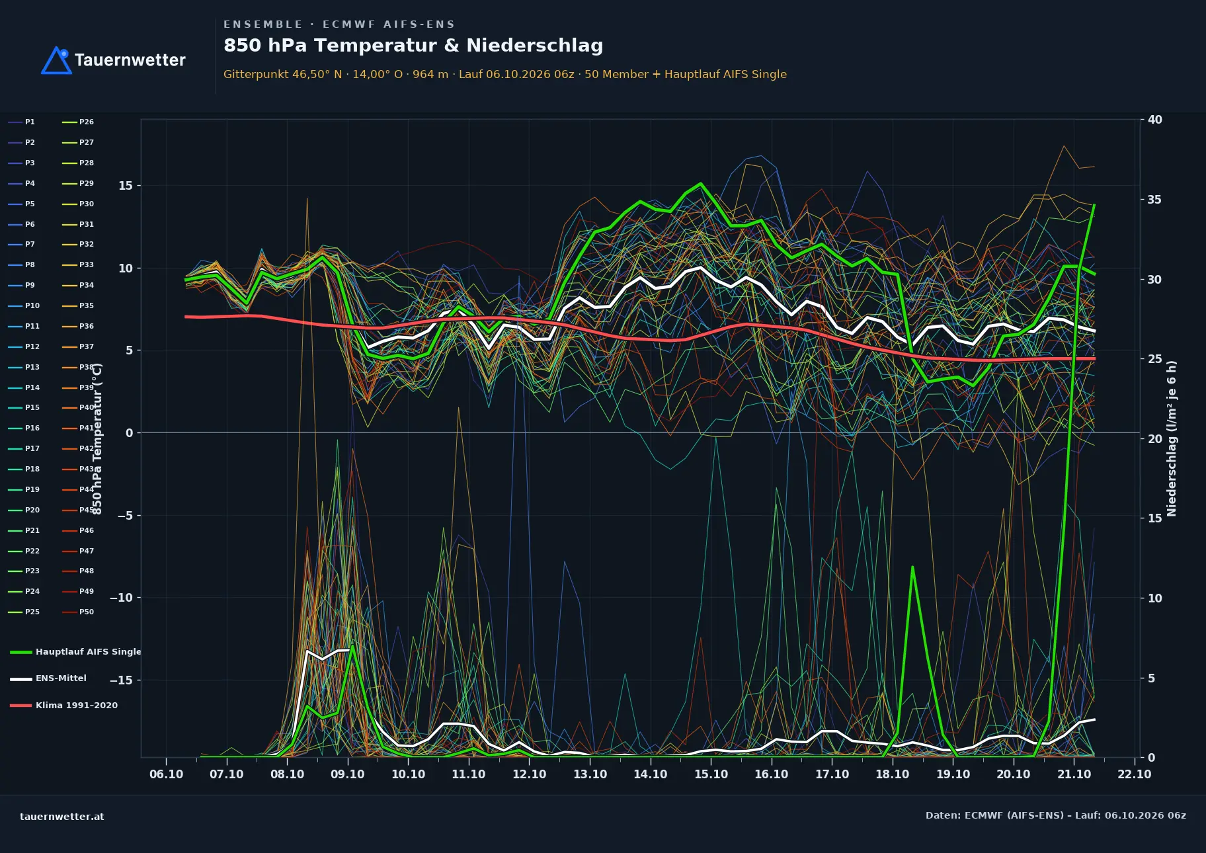Select legend entry P25
The width and height of the screenshot is (1206, 853).
pyautogui.click(x=24, y=612)
